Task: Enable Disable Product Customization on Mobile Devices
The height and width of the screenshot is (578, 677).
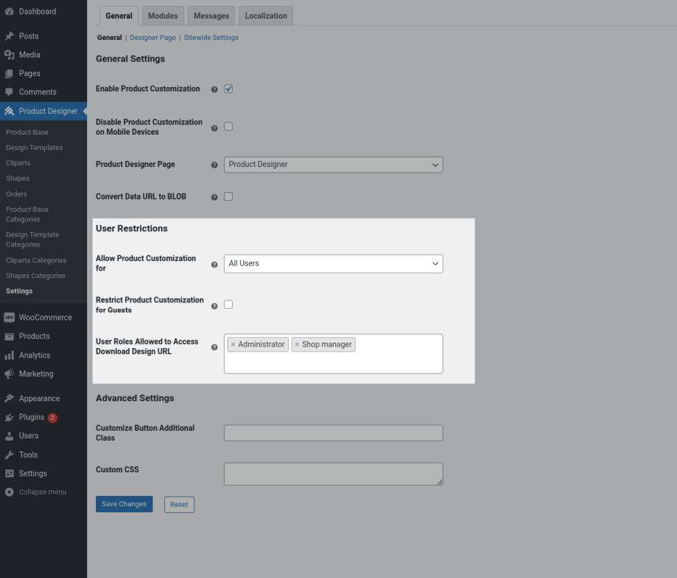Action: coord(229,127)
